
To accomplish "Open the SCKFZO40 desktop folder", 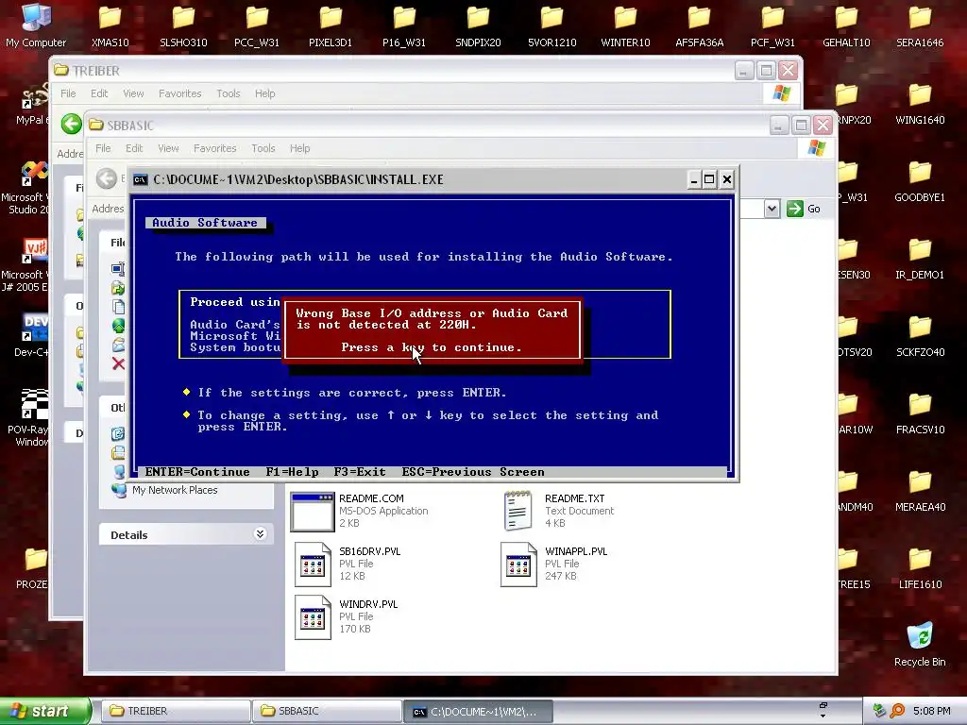I will tap(920, 335).
